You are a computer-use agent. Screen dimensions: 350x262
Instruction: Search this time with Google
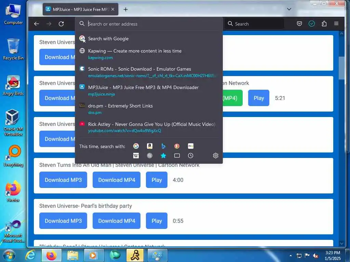pyautogui.click(x=136, y=146)
